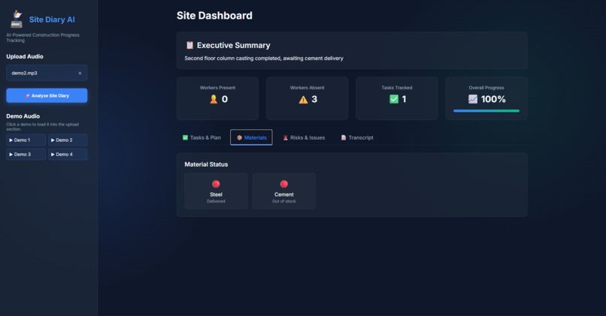The image size is (606, 316).
Task: Click the Transcript tab document icon
Action: pos(343,138)
